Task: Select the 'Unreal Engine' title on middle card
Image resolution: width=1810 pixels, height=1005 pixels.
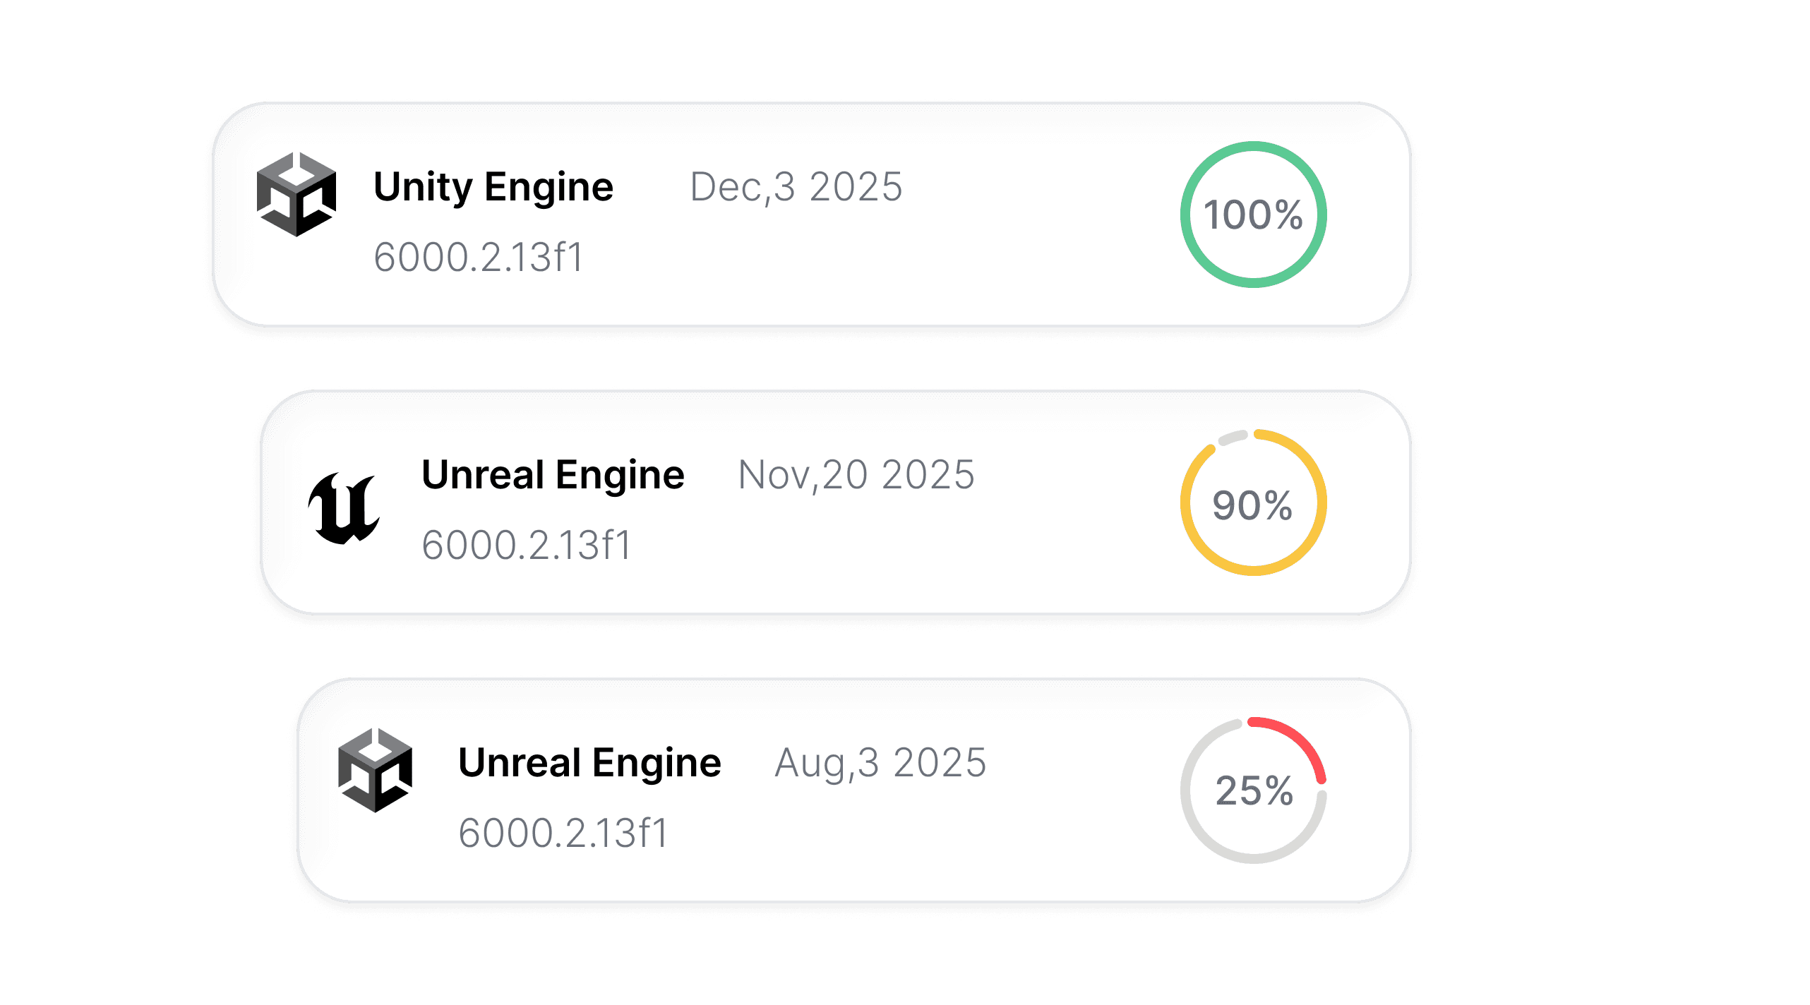Action: click(553, 475)
